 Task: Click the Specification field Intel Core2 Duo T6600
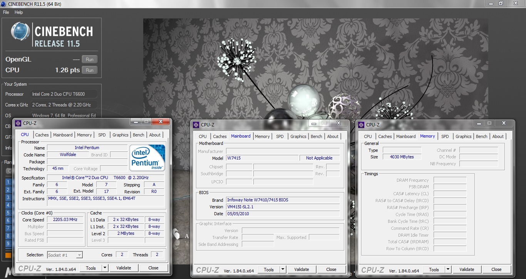pyautogui.click(x=106, y=178)
